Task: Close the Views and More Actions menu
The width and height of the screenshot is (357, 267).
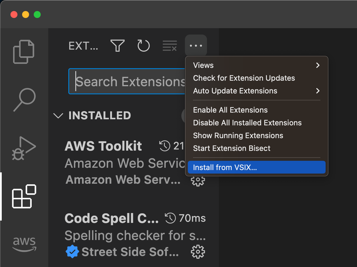Action: pyautogui.click(x=196, y=46)
